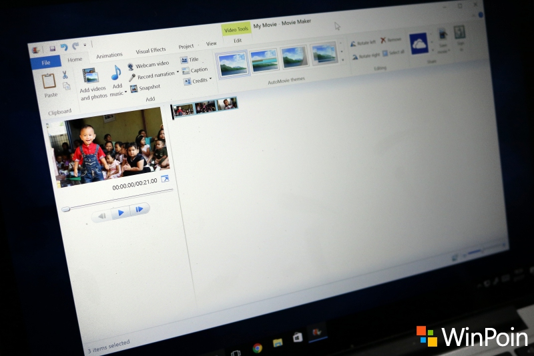Open Task View on taskbar
This screenshot has height=356, width=534.
(236, 353)
